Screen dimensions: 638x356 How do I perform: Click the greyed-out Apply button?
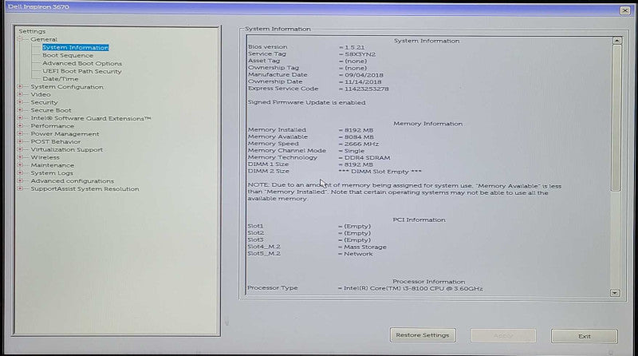503,335
